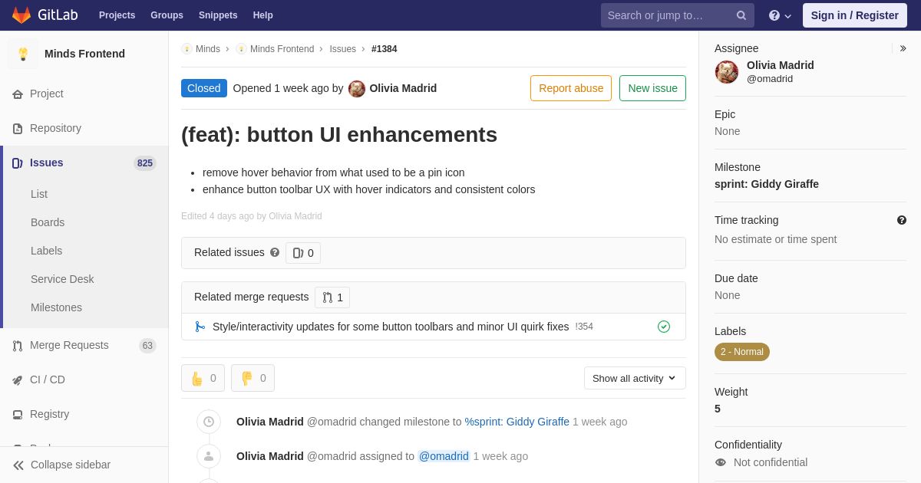Viewport: 921px width, 483px height.
Task: Open Show all activity dropdown
Action: coord(634,378)
